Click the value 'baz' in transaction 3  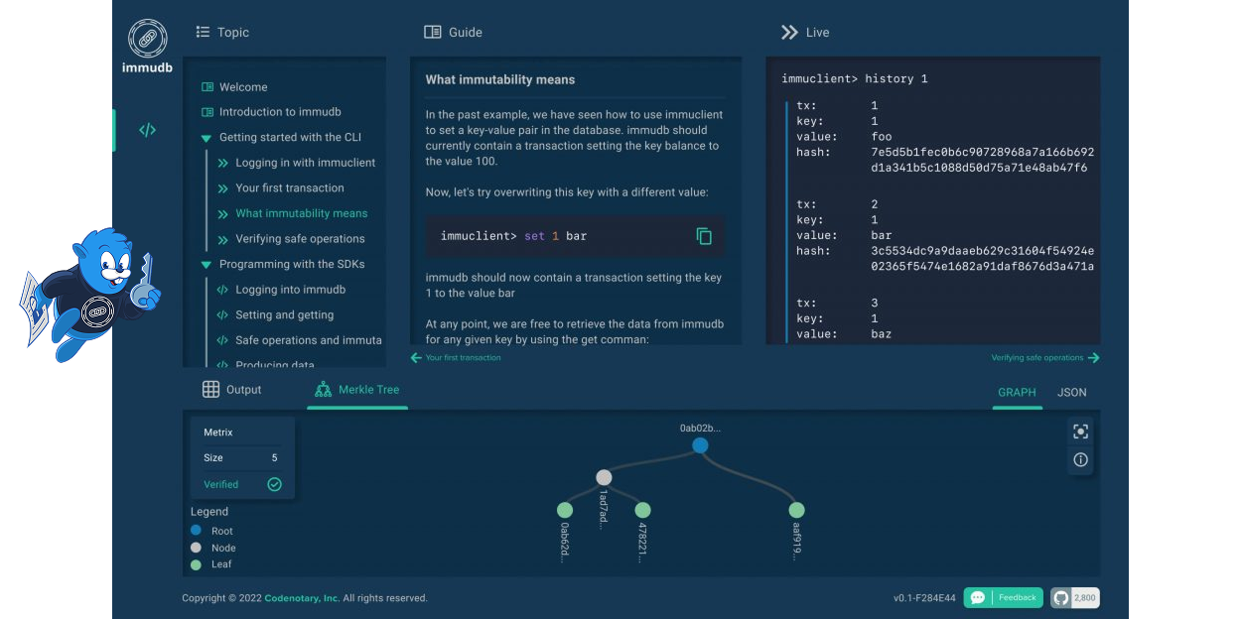882,334
